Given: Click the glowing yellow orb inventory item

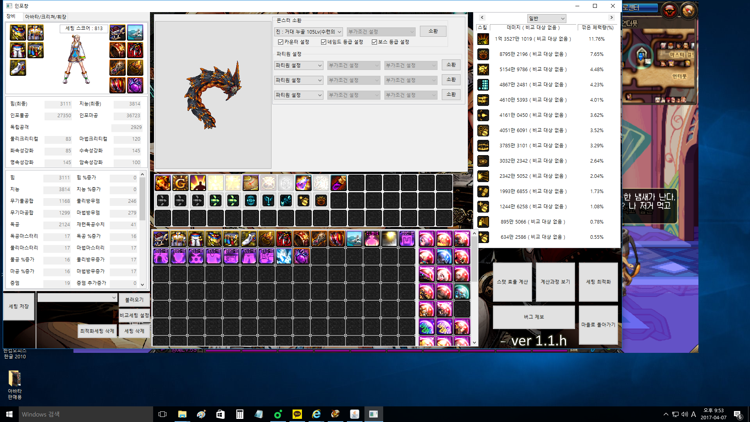Looking at the screenshot, I should point(389,239).
